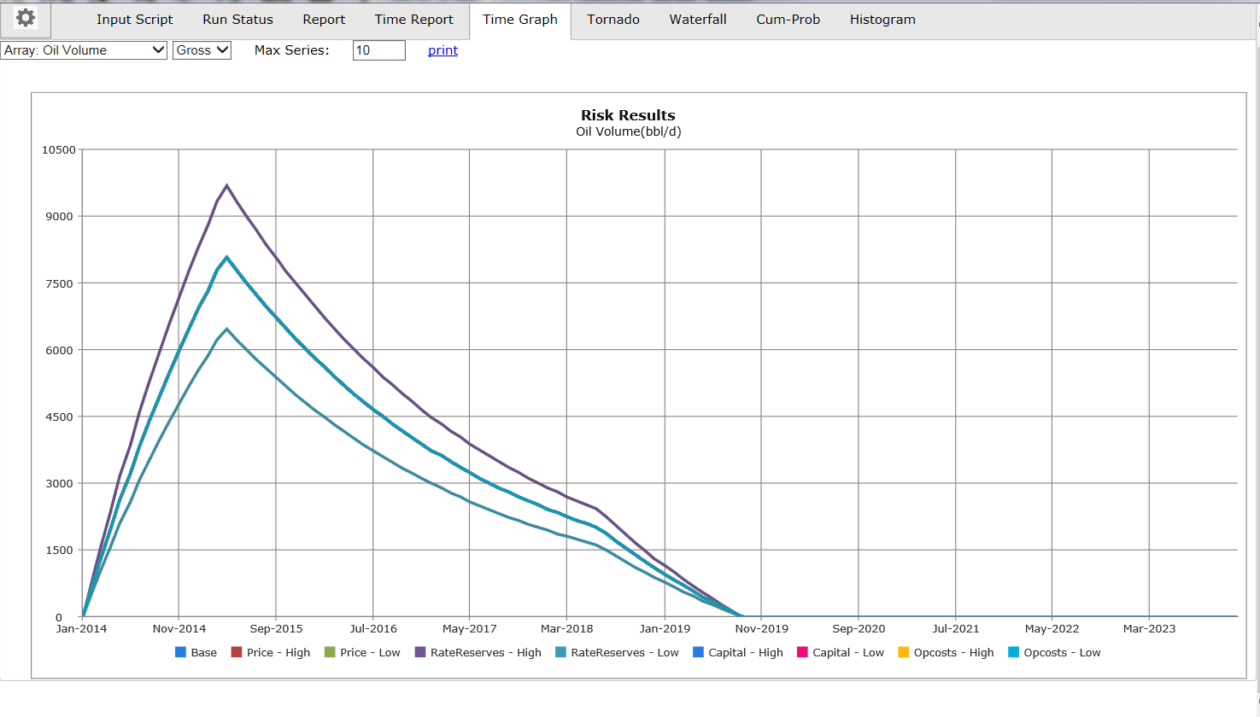This screenshot has height=717, width=1260.
Task: Switch to the Cum-Prob tab
Action: (788, 20)
